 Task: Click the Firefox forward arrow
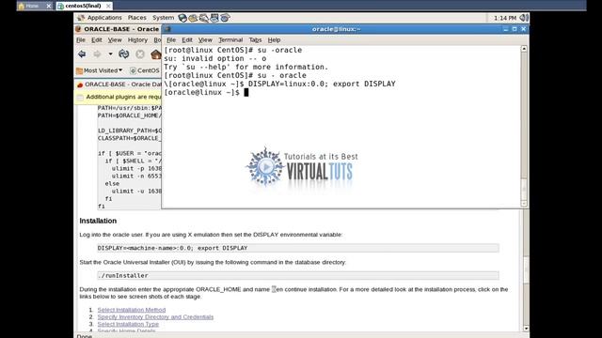pyautogui.click(x=97, y=54)
